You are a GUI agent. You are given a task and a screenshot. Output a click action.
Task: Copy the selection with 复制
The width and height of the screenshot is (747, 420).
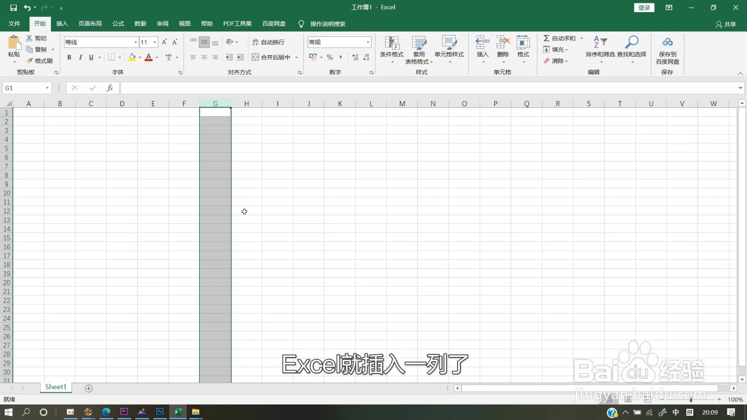[37, 49]
